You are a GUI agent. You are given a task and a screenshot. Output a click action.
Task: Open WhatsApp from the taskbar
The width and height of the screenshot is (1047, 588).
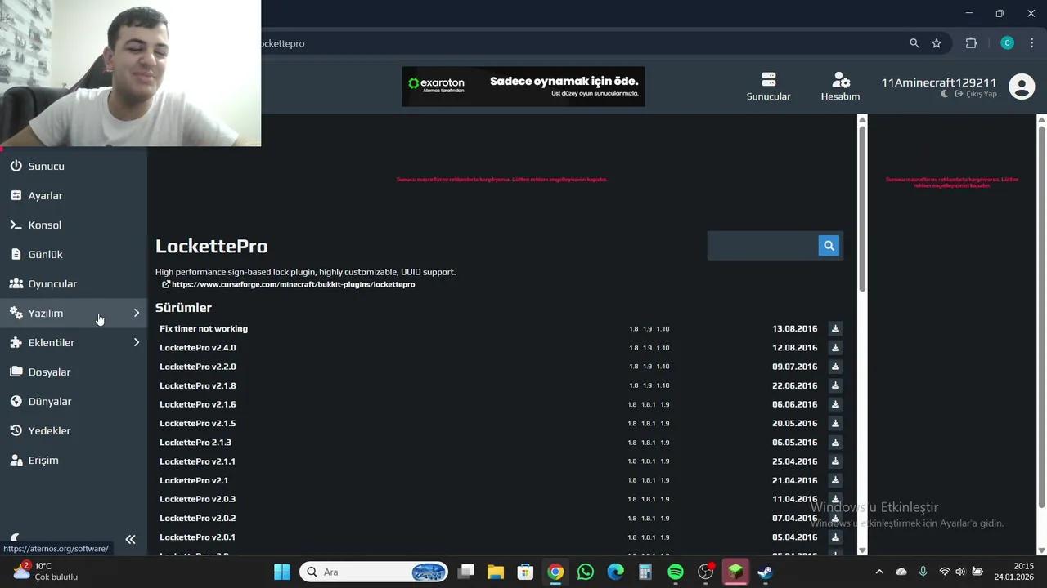click(x=586, y=572)
